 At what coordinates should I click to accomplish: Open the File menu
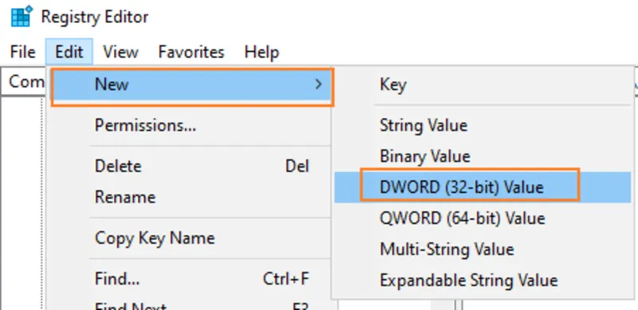[x=23, y=52]
